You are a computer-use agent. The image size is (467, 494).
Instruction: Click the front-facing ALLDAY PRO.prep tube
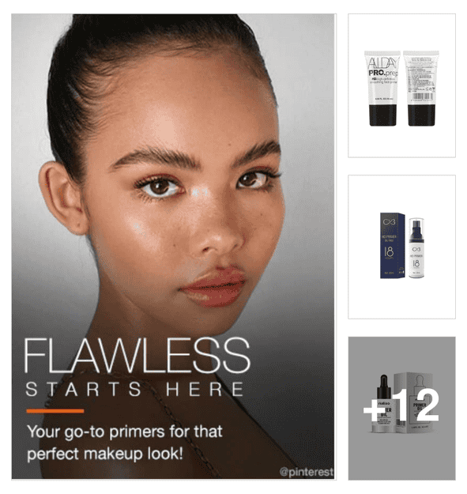tap(382, 89)
